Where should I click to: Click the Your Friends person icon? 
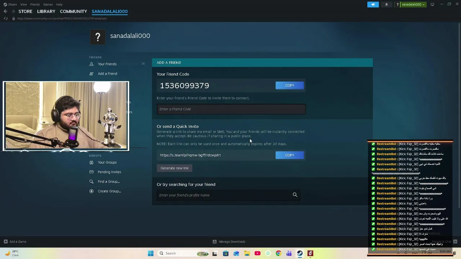point(91,64)
